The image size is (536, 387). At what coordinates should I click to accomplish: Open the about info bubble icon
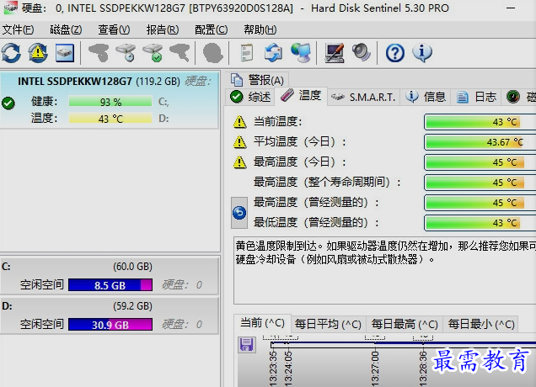point(422,53)
